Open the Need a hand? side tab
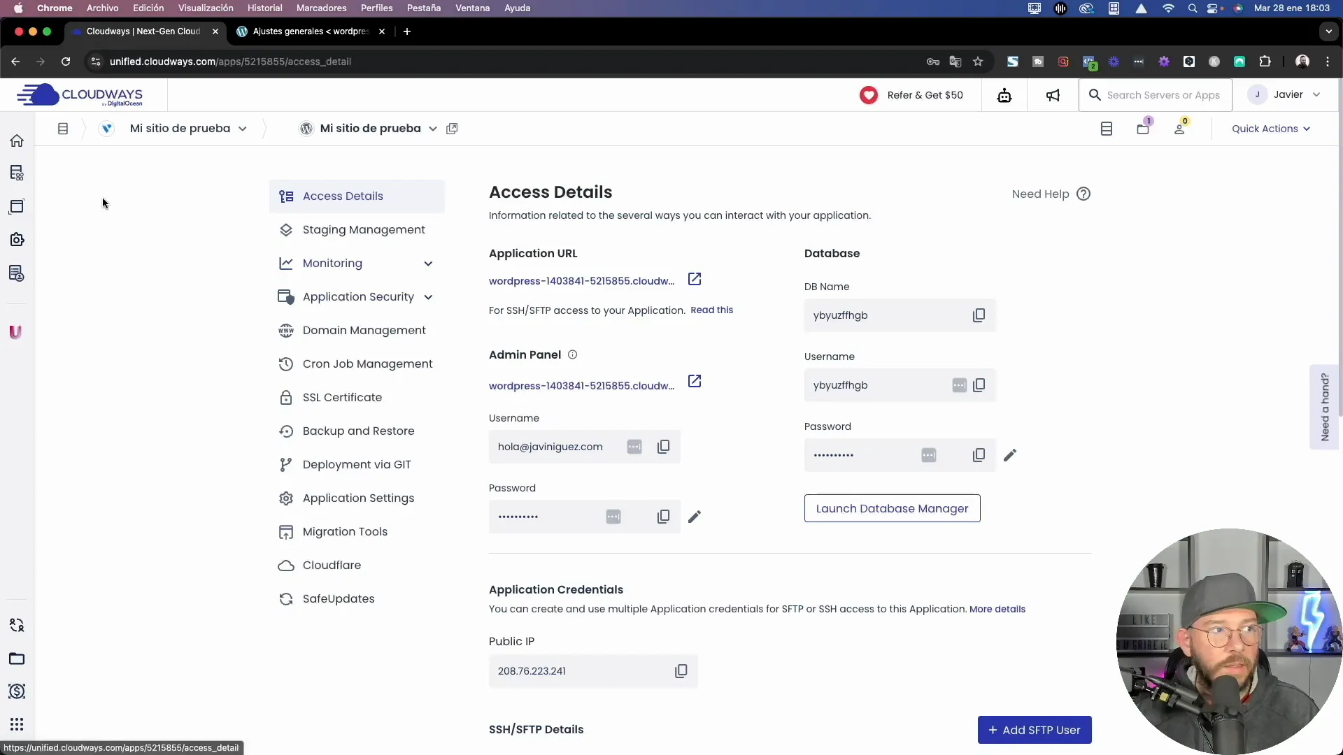 tap(1324, 407)
